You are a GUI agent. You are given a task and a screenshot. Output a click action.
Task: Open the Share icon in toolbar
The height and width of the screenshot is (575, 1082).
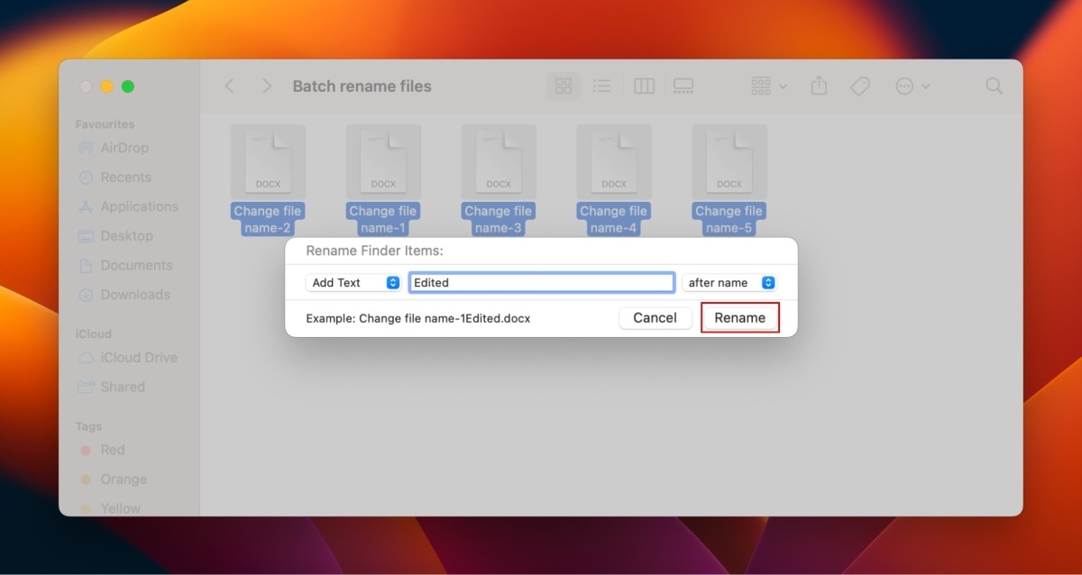point(819,86)
